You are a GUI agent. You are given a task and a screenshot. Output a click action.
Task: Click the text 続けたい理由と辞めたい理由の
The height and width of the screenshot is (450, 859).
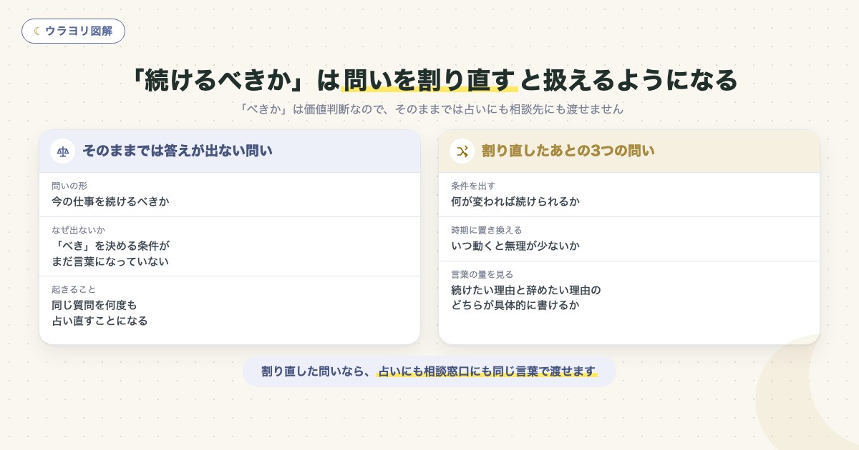pyautogui.click(x=526, y=290)
